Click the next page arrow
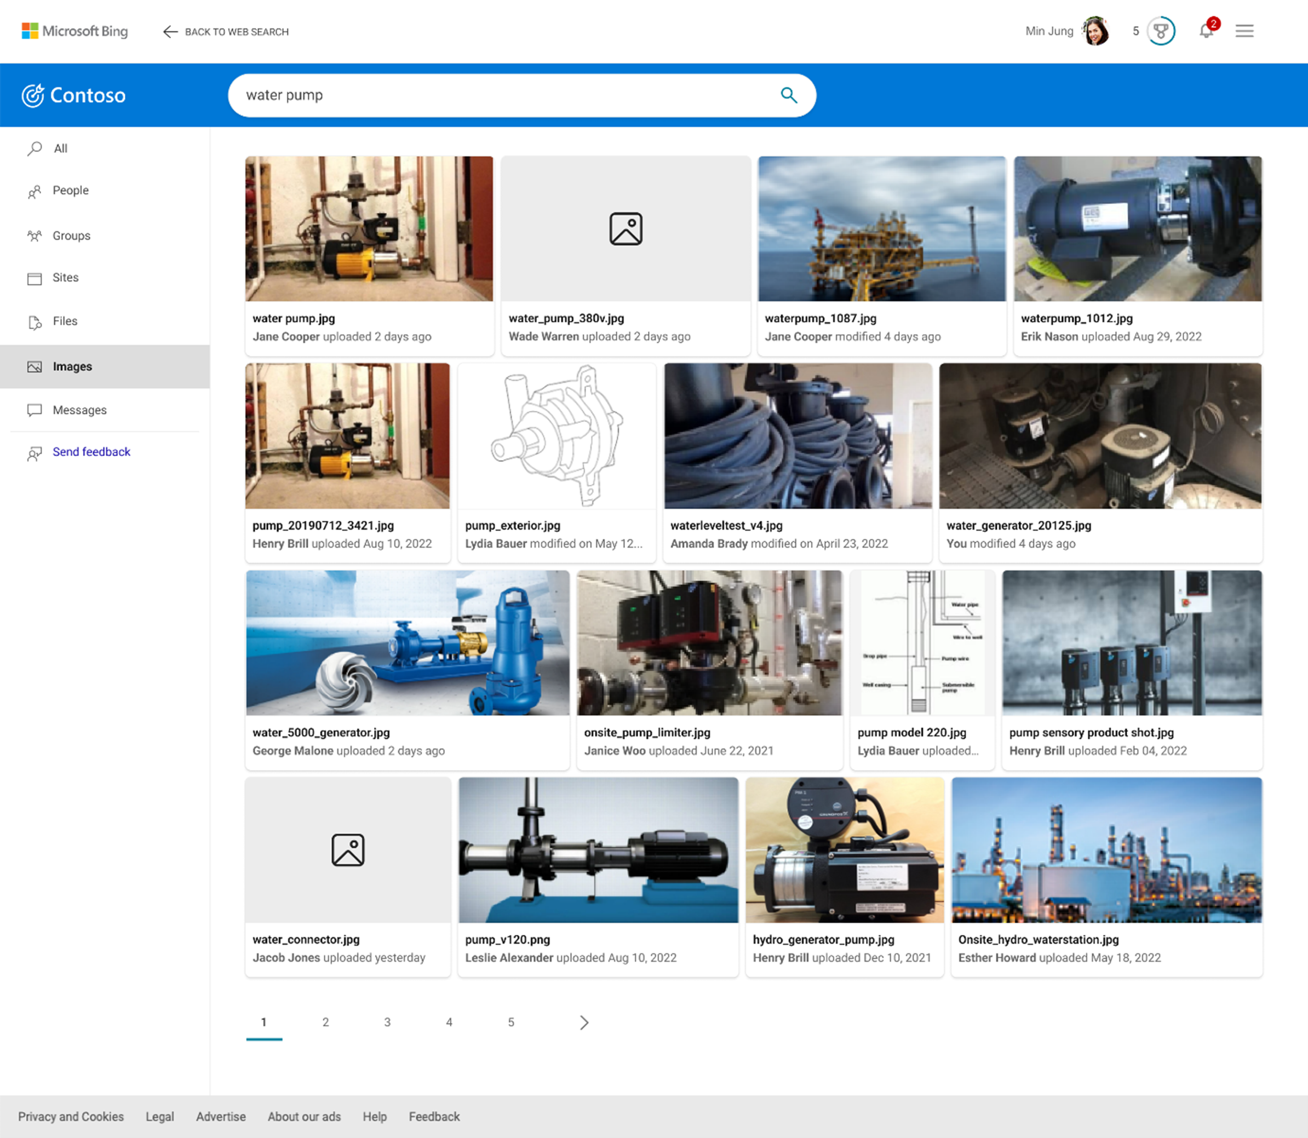Image resolution: width=1308 pixels, height=1138 pixels. (x=584, y=1022)
